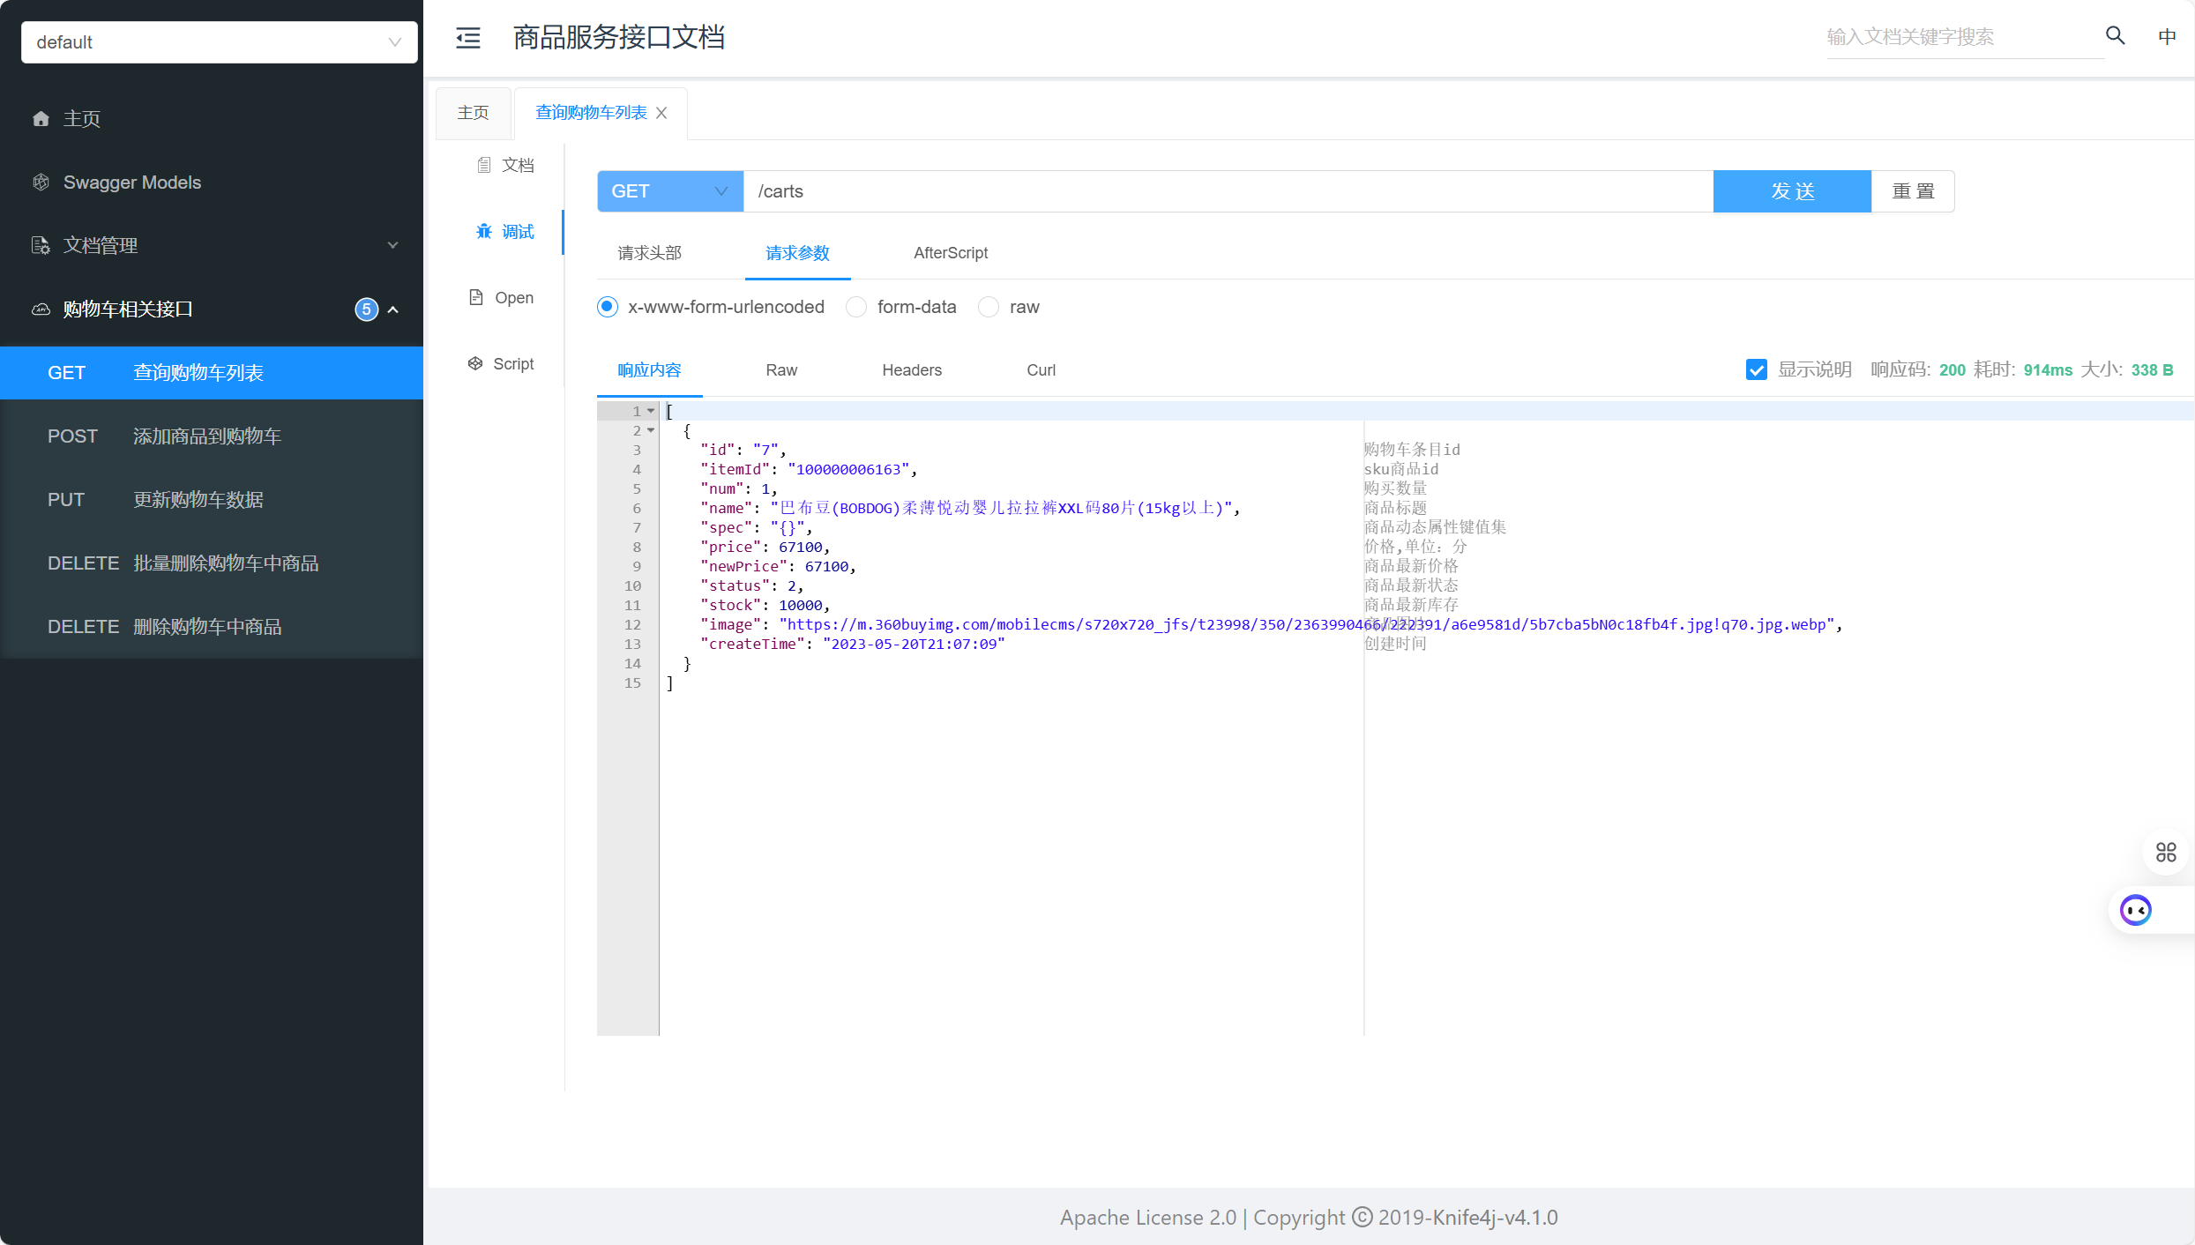Open the 调试 debug bug icon
Screen dimensions: 2195x1245
pyautogui.click(x=484, y=231)
